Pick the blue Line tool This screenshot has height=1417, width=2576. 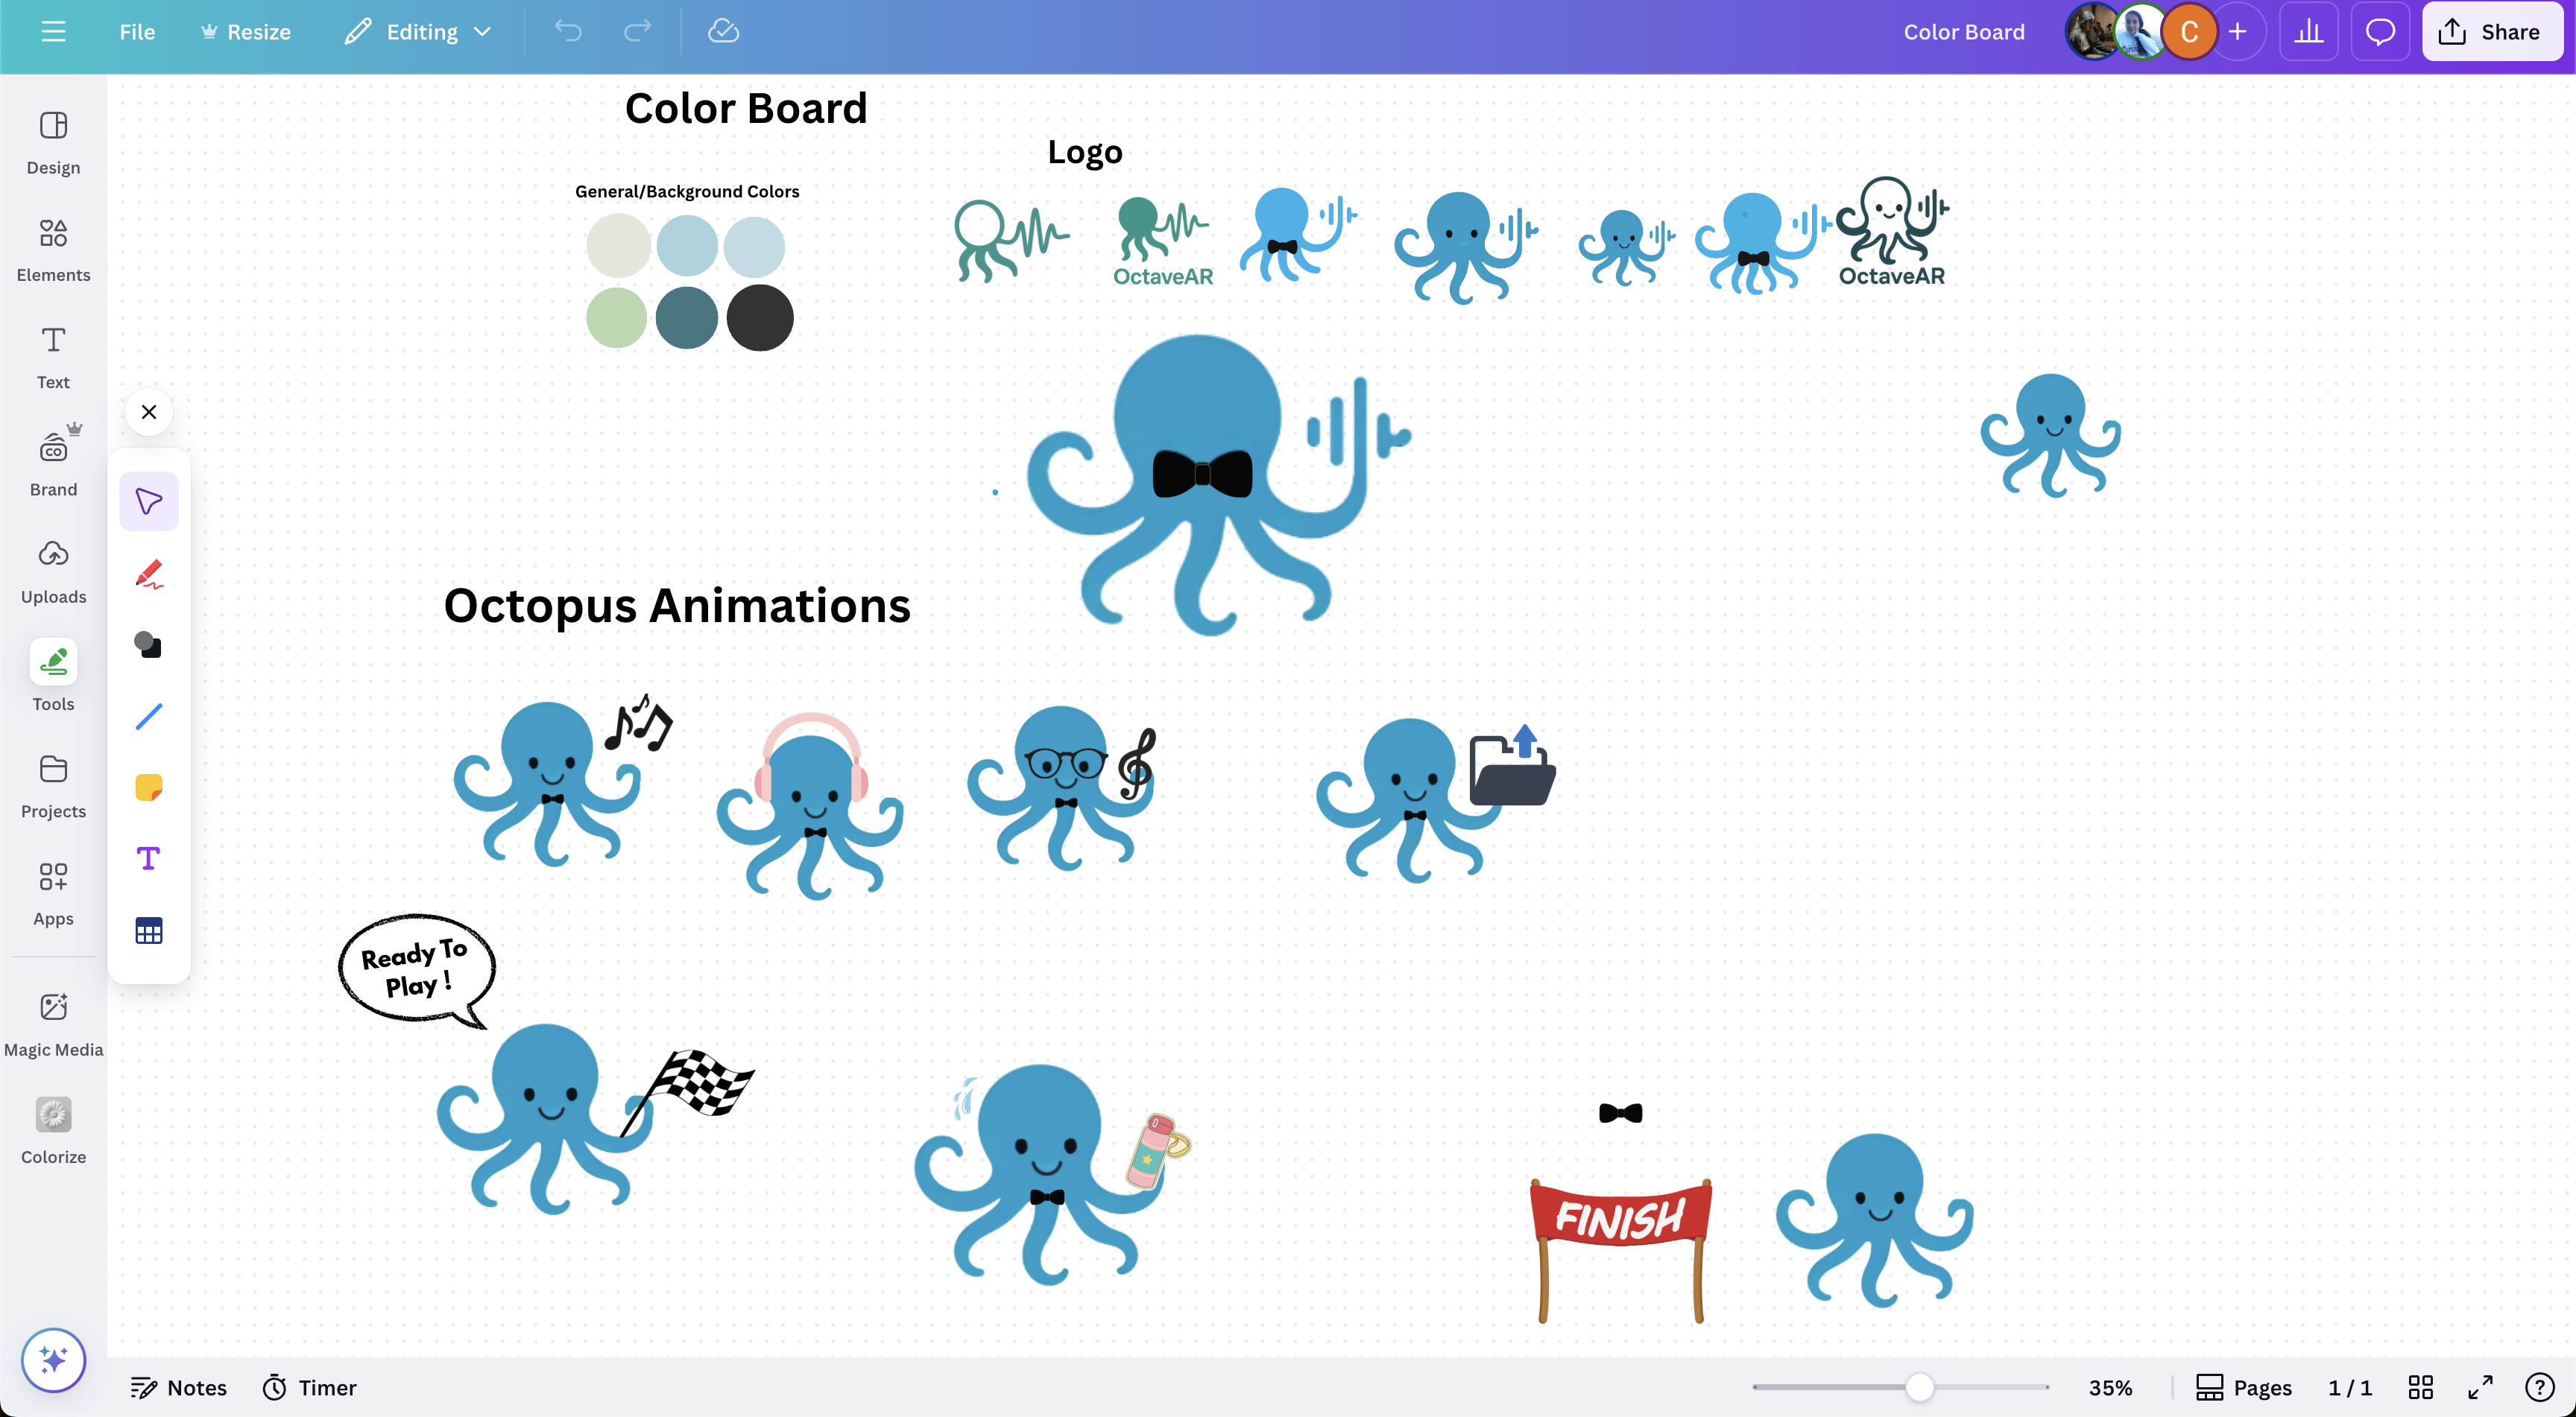(x=148, y=715)
